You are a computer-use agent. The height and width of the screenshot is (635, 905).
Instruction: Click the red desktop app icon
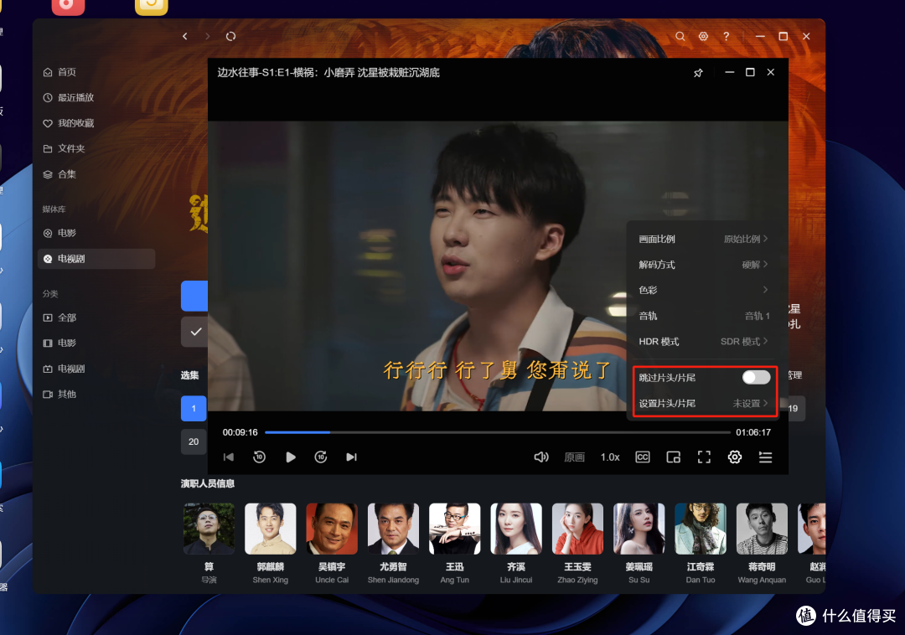point(68,7)
